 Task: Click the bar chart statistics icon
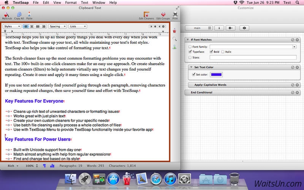[x=52, y=166]
